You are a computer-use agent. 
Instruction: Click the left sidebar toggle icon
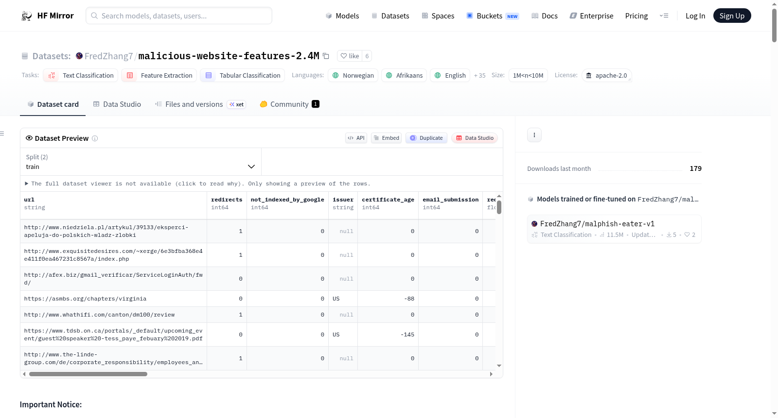coord(2,133)
